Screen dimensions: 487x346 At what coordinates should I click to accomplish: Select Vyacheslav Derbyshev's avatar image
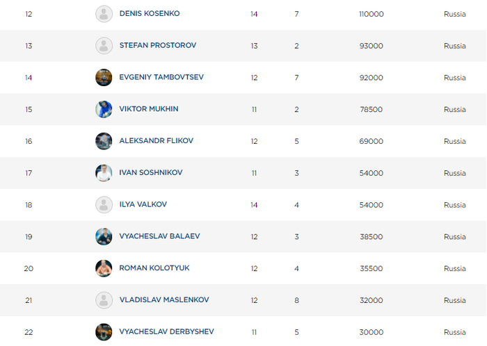pyautogui.click(x=104, y=332)
